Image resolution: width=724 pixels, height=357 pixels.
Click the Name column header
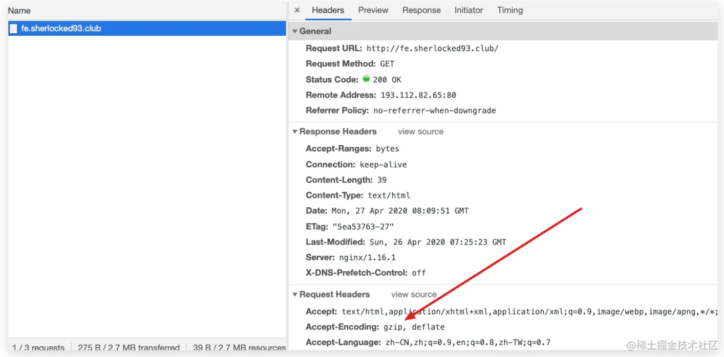pos(19,11)
